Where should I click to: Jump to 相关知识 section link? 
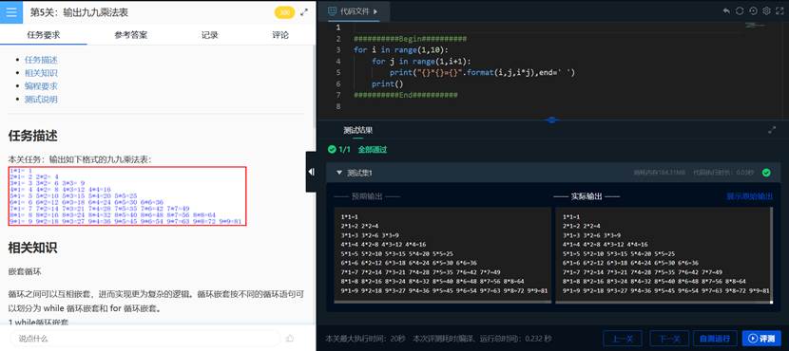(41, 73)
